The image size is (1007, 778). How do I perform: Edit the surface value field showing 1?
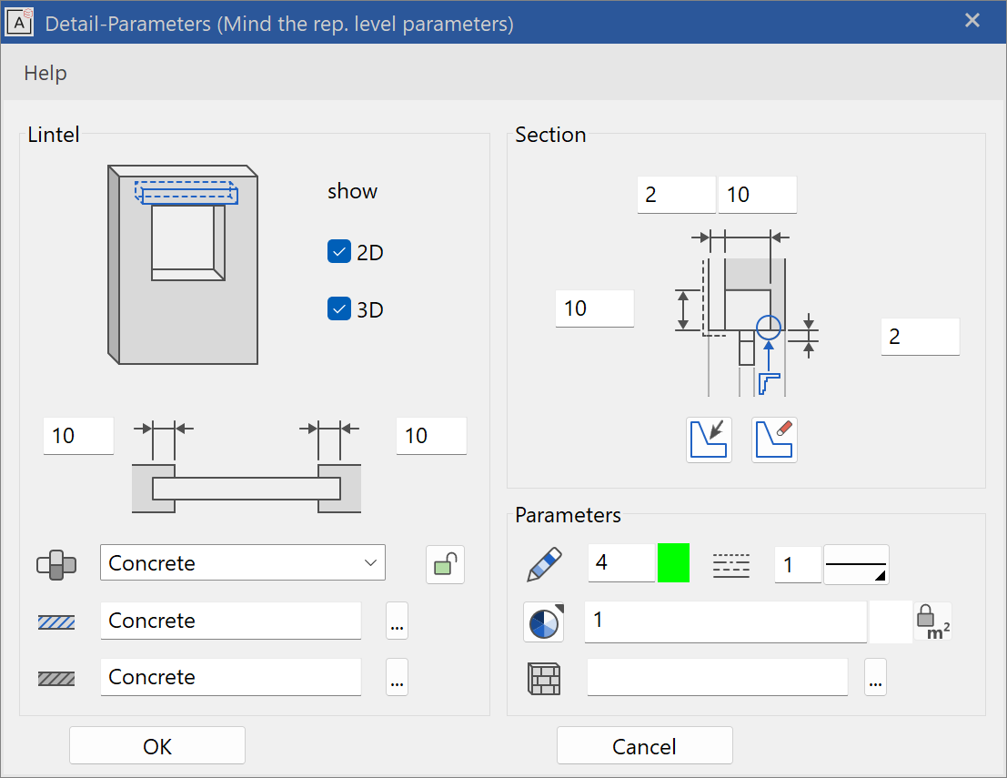click(x=726, y=621)
